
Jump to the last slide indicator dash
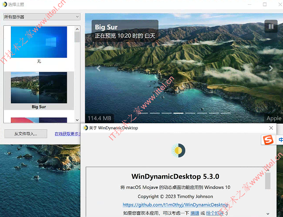pyautogui.click(x=226, y=113)
